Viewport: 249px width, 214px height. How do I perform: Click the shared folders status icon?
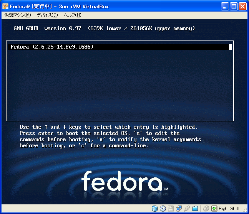(195, 208)
